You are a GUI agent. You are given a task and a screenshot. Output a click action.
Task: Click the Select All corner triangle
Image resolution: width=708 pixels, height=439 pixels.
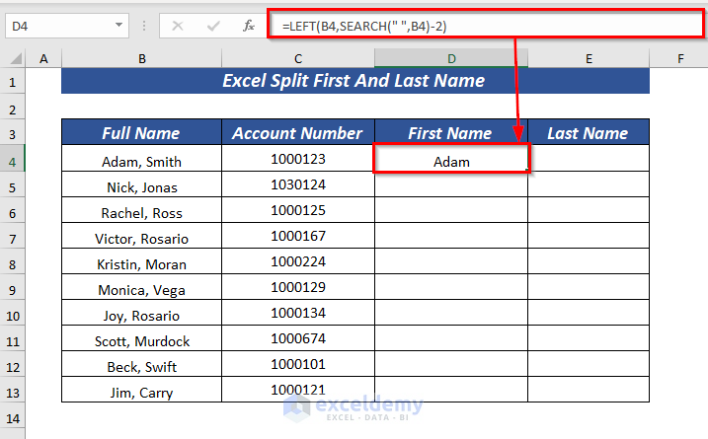pyautogui.click(x=14, y=60)
